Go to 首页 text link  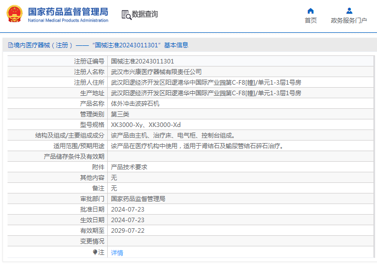point(311,21)
